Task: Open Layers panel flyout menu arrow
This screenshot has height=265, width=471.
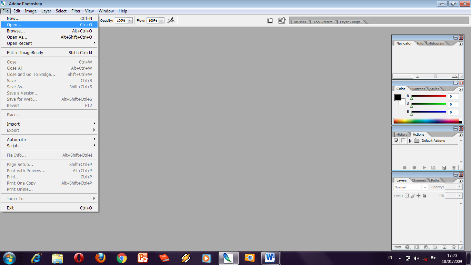Action: tap(461, 181)
